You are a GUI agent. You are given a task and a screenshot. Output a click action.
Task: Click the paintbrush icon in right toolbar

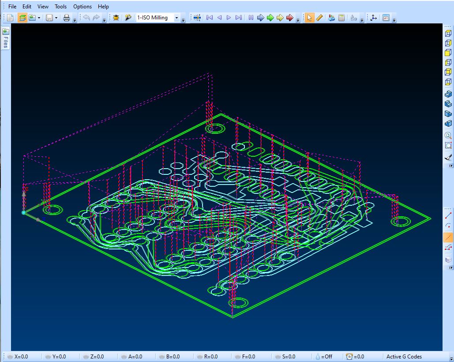click(x=448, y=157)
